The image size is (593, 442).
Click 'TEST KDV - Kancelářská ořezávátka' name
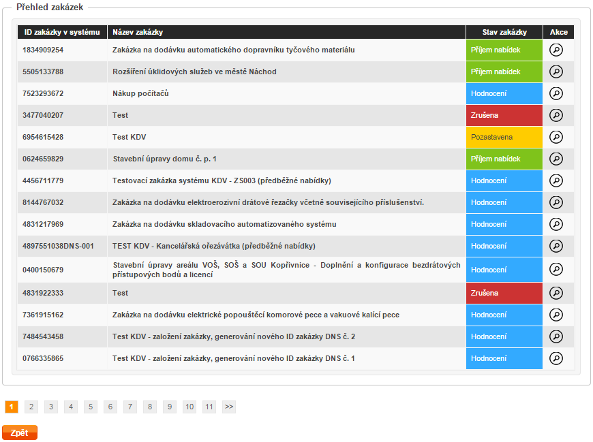213,247
